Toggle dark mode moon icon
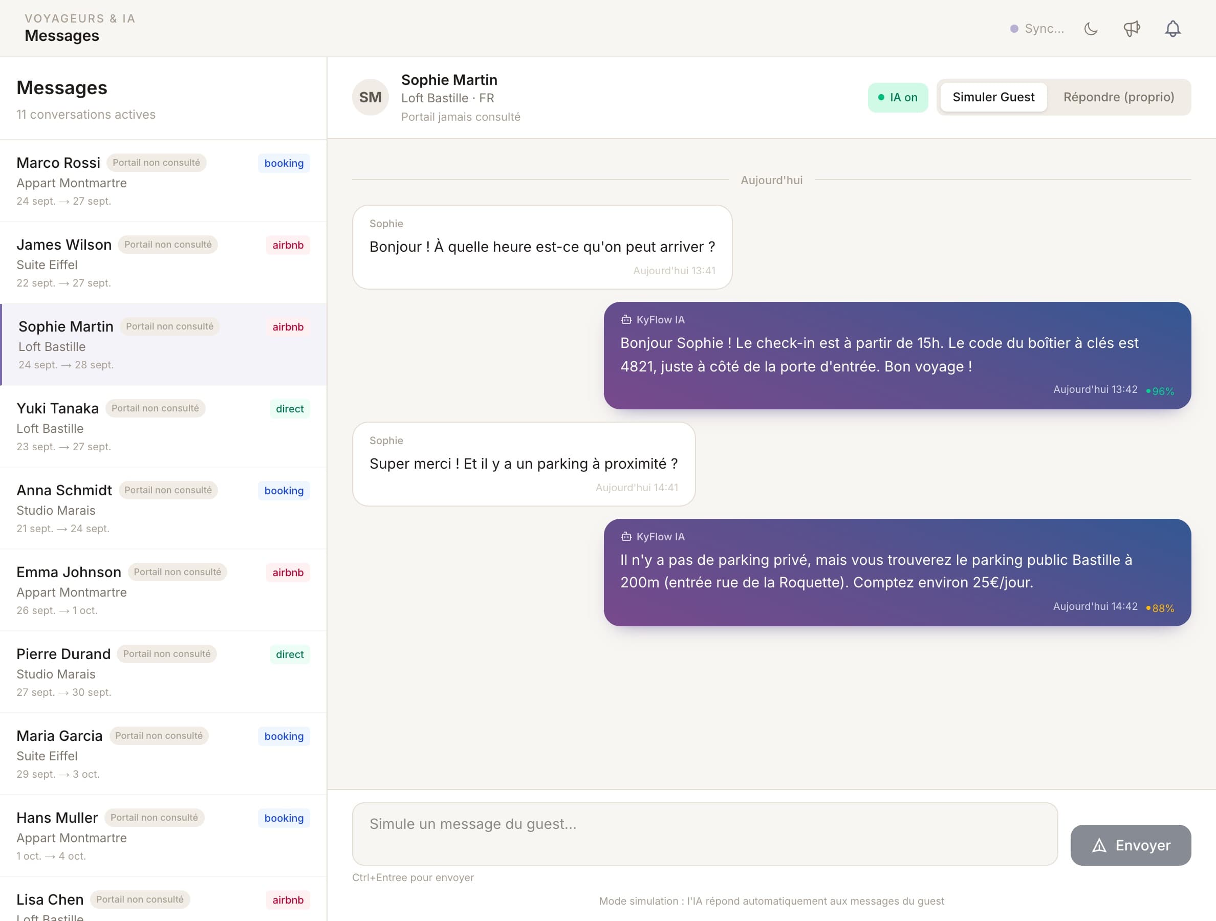 click(x=1091, y=29)
